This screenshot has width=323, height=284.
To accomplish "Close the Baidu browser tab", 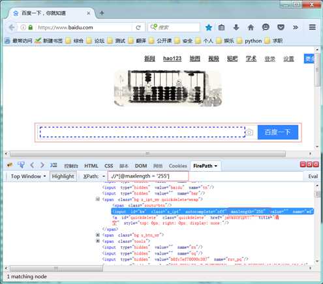I will point(88,13).
